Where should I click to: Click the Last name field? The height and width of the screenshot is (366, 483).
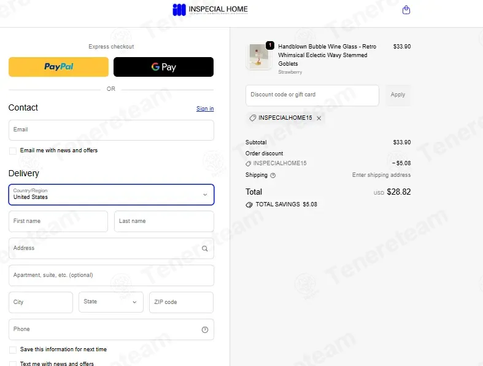coord(164,222)
